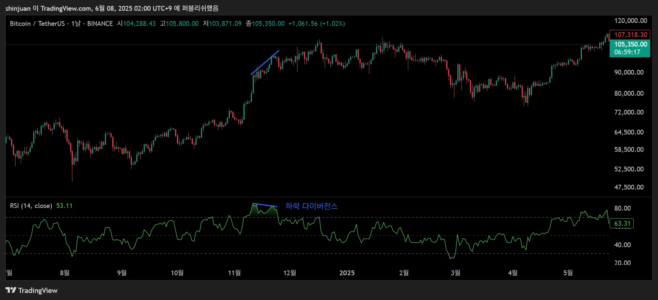The width and height of the screenshot is (658, 300).
Task: Click the red 107,318.30 price label
Action: 630,35
